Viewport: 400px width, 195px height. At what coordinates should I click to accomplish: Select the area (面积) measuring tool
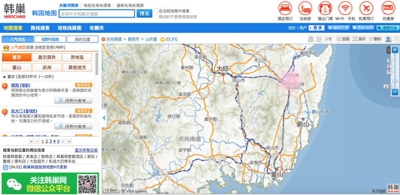pyautogui.click(x=359, y=39)
